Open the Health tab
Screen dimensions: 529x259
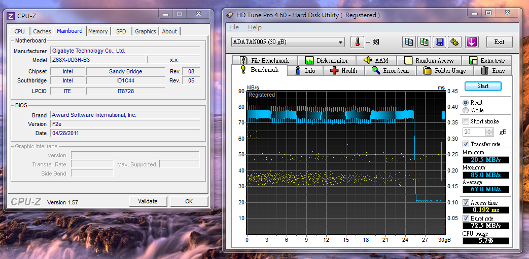click(x=344, y=71)
